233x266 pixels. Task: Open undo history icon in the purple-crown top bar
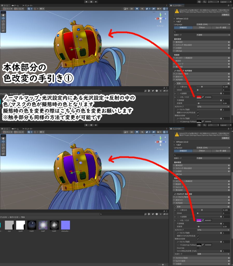(199, 125)
